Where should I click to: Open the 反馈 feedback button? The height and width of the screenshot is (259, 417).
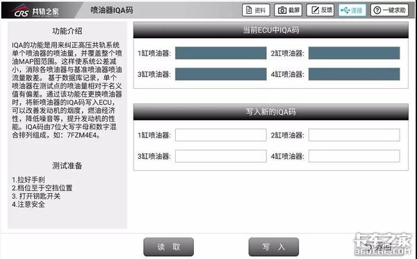[x=320, y=10]
